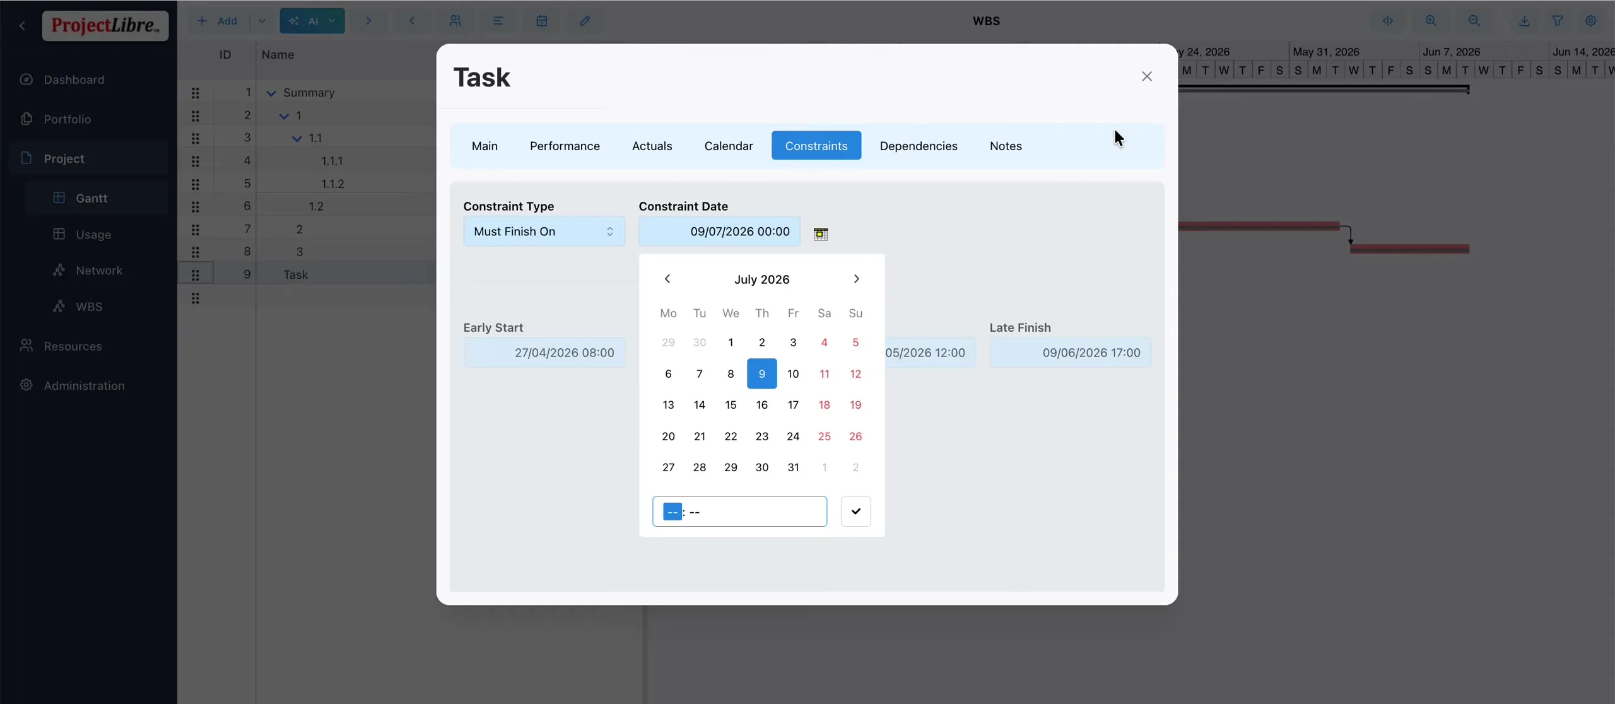The height and width of the screenshot is (704, 1615).
Task: Switch to the Calendar tab
Action: click(728, 146)
